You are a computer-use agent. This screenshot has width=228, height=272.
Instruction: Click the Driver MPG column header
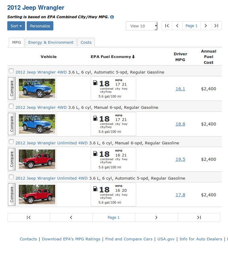(x=180, y=57)
